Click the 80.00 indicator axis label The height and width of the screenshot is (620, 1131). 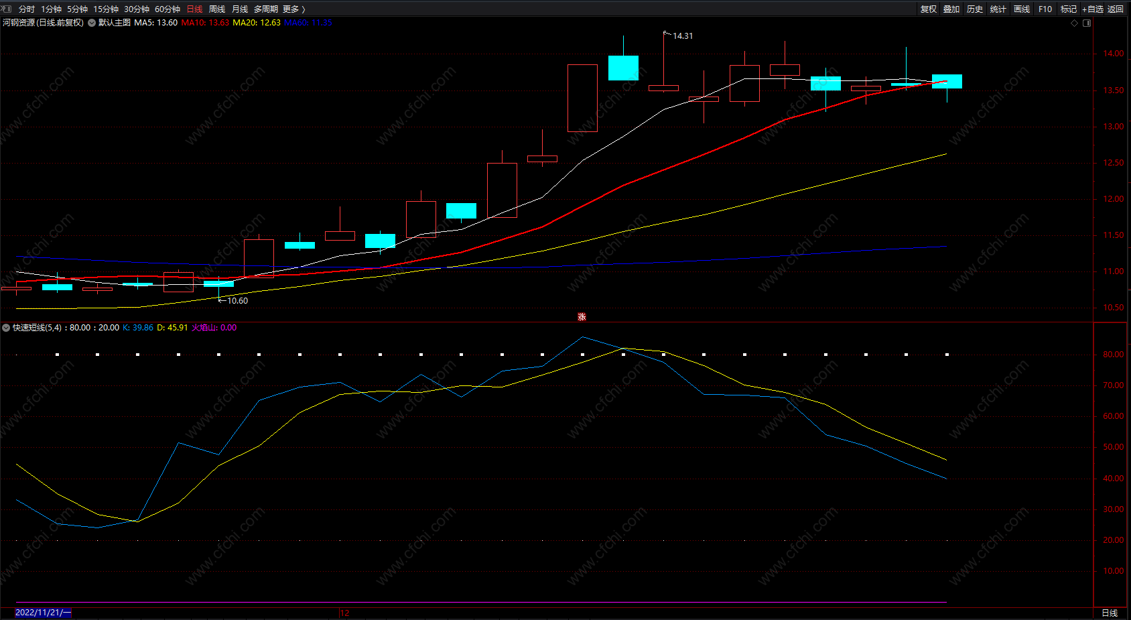tap(1114, 355)
